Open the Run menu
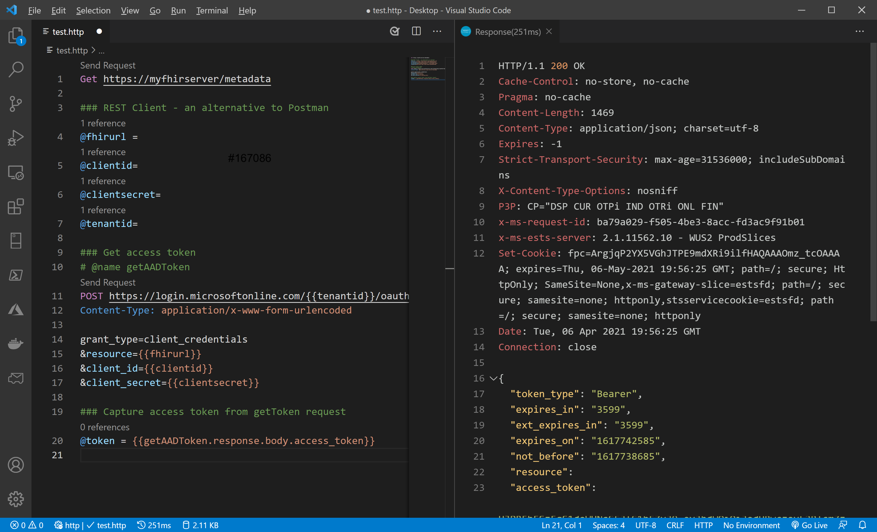877x532 pixels. click(178, 10)
